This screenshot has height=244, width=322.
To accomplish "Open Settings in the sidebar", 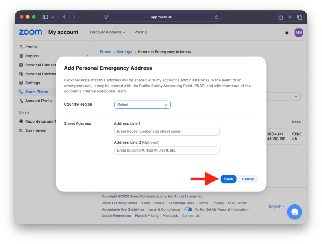I will pos(33,83).
